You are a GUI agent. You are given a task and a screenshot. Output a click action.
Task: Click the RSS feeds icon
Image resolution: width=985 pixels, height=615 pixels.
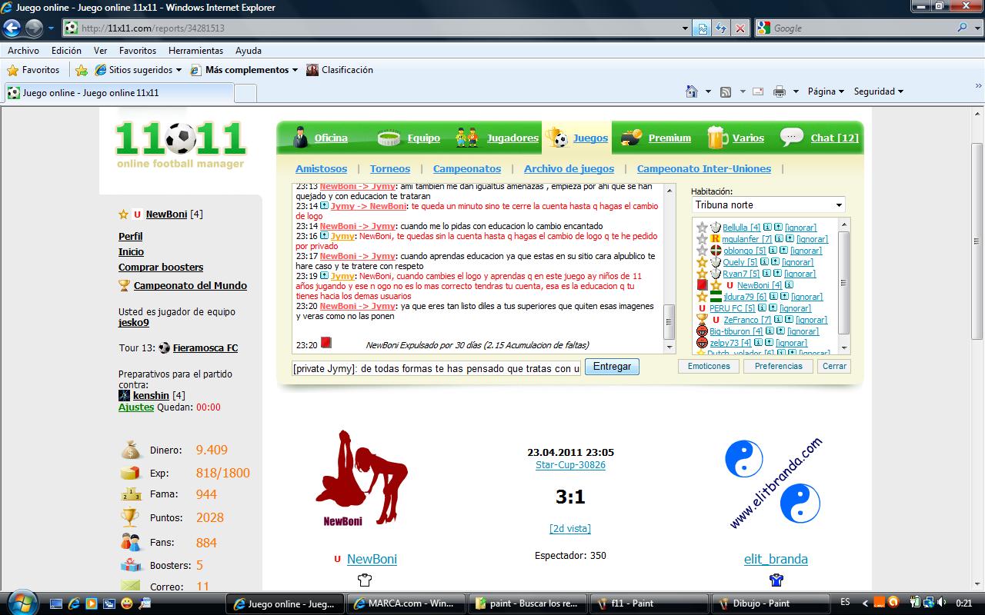tap(725, 91)
